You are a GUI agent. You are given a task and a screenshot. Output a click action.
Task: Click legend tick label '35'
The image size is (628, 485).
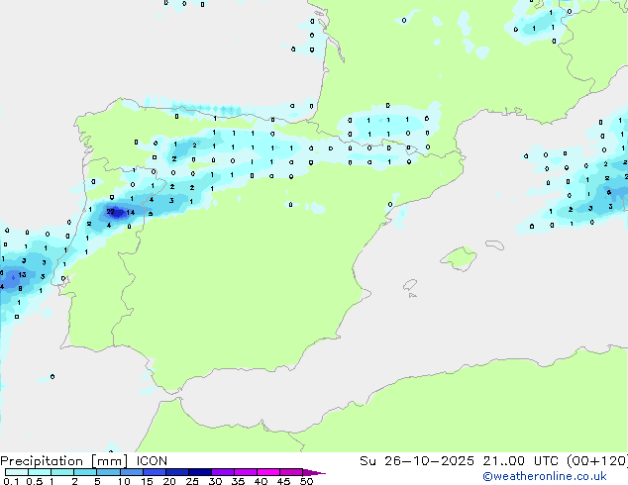[x=238, y=481]
